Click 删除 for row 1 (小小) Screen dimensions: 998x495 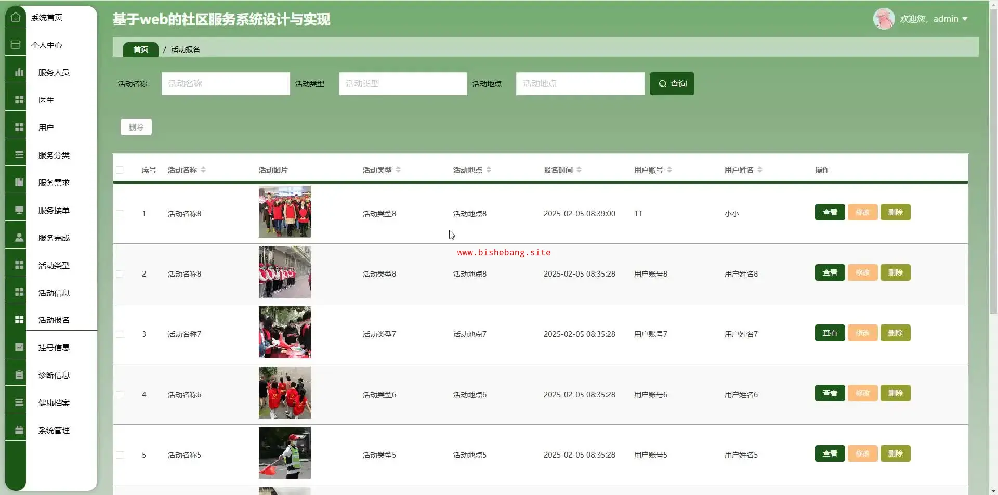896,212
